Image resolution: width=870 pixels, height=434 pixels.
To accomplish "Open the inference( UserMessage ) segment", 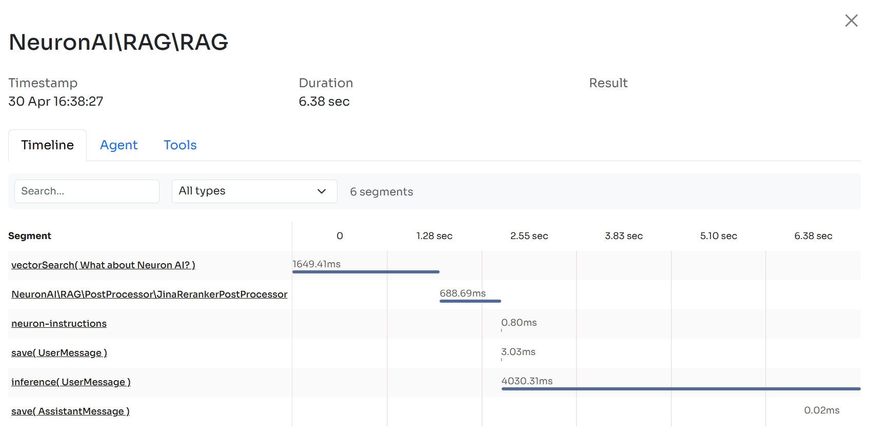I will pos(71,382).
